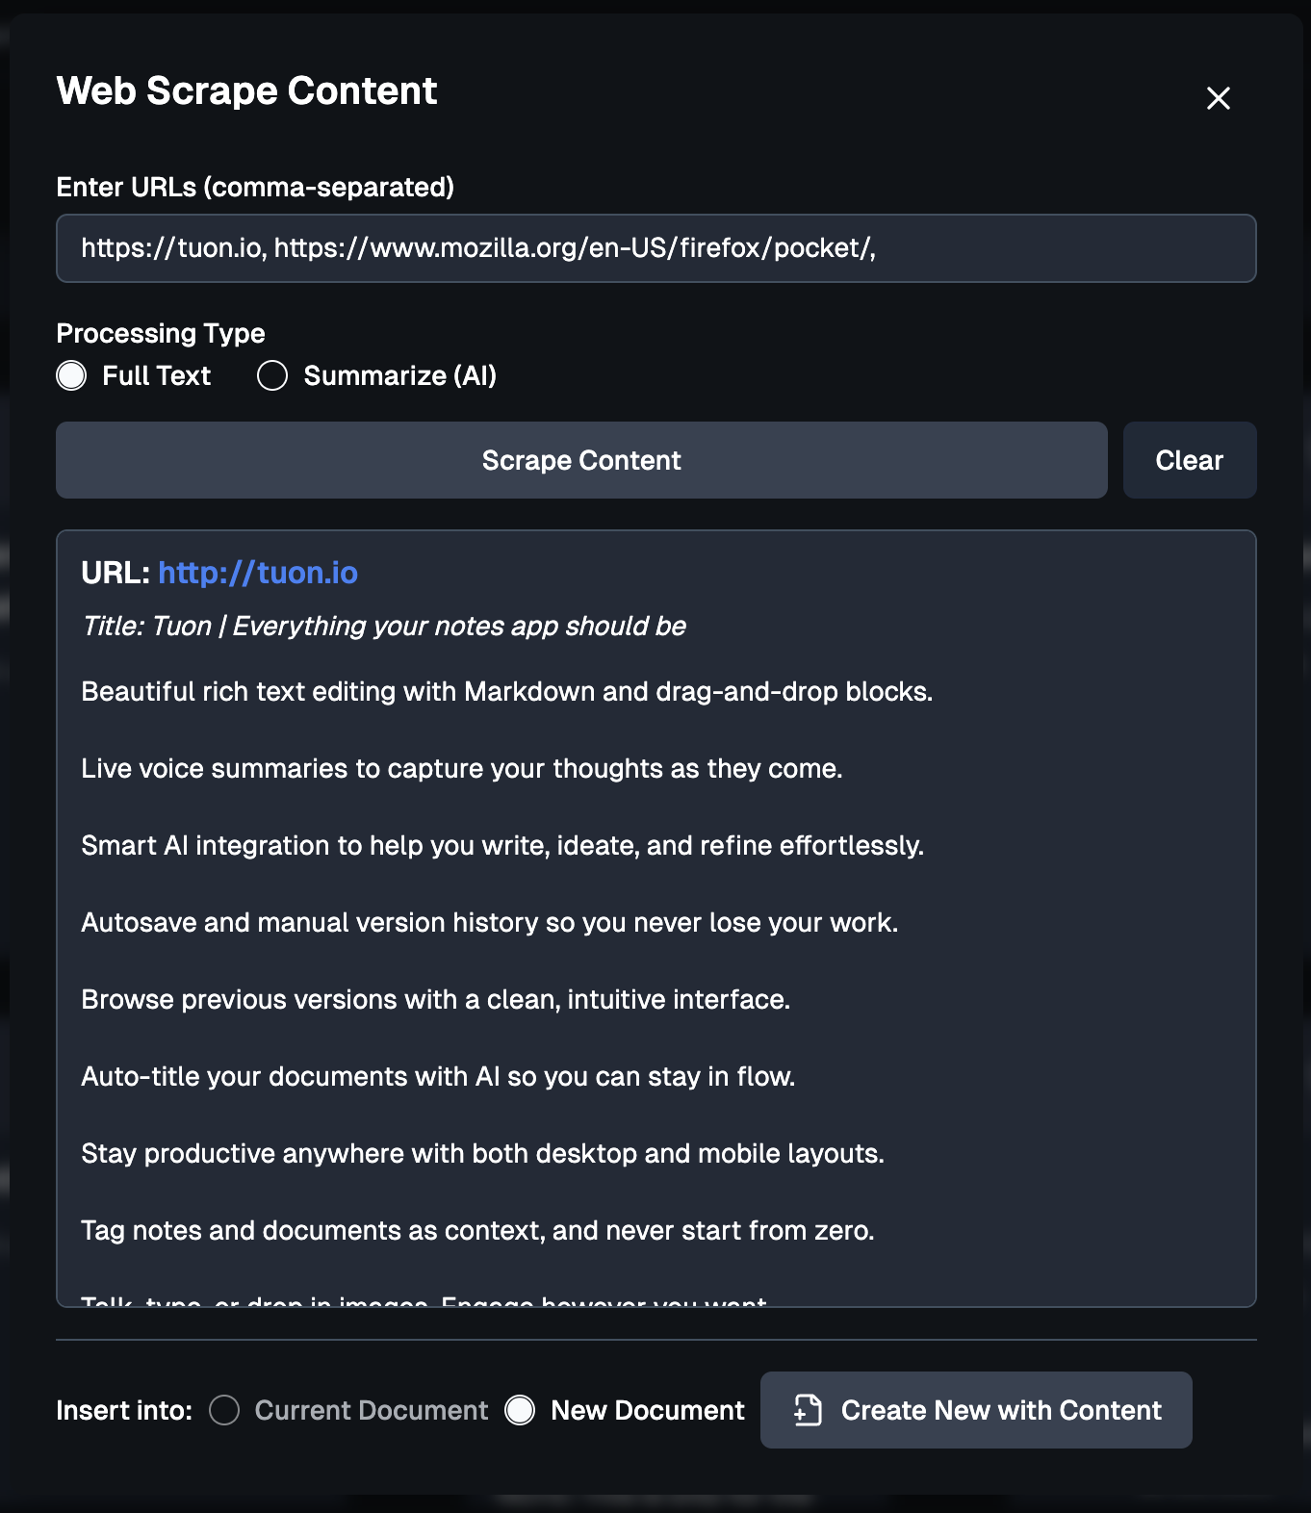Click the Enter URLs field label
This screenshot has height=1513, width=1311.
tap(255, 187)
